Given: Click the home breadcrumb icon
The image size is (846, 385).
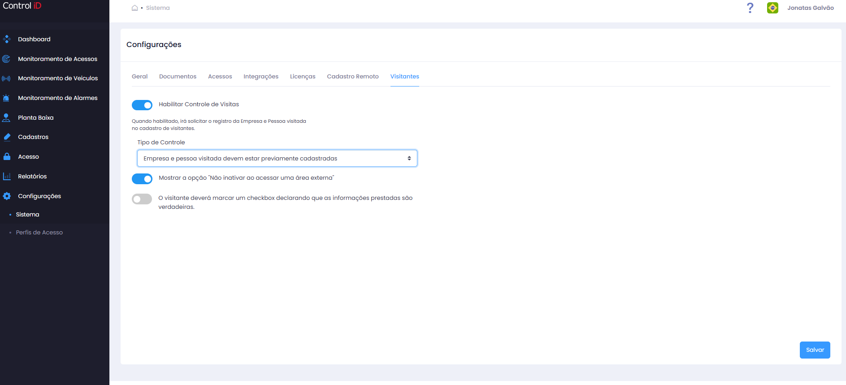Looking at the screenshot, I should click(x=134, y=8).
